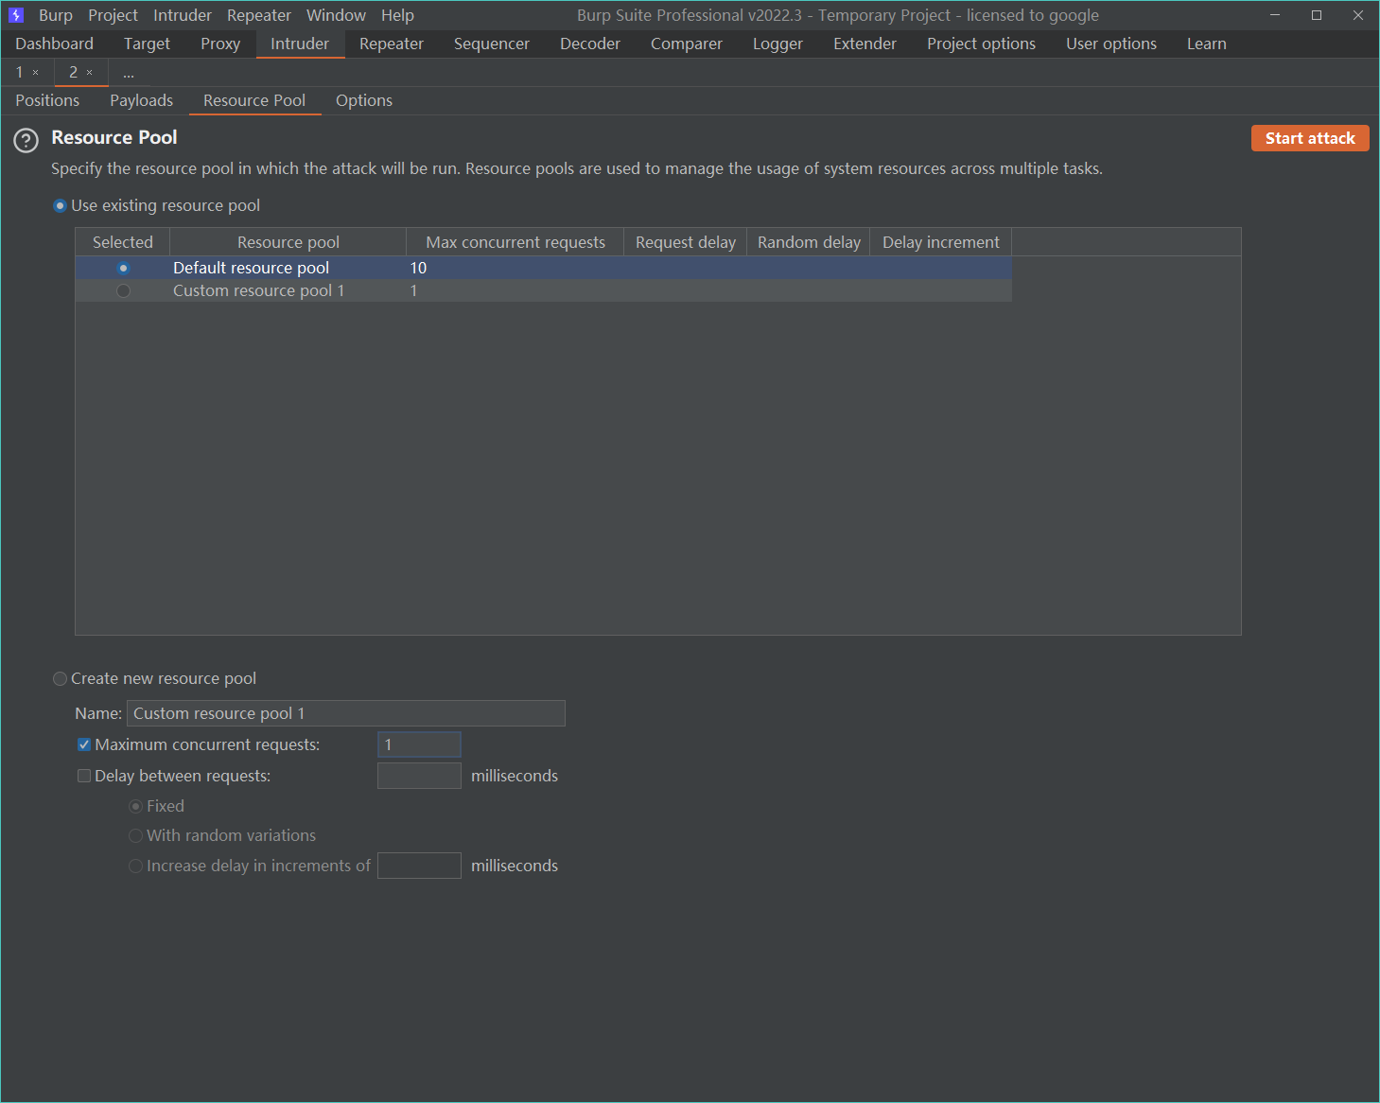Viewport: 1380px width, 1103px height.
Task: Select Intruder attack tab 1
Action: coord(19,73)
